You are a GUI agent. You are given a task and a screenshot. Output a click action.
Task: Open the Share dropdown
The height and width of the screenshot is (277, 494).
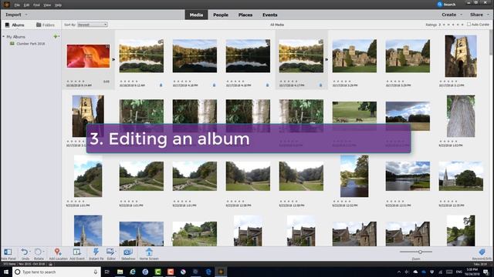479,15
